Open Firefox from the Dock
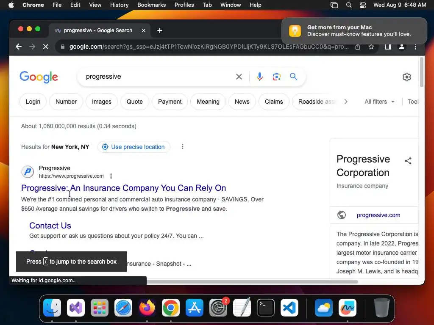Image resolution: width=434 pixels, height=325 pixels. [x=147, y=308]
